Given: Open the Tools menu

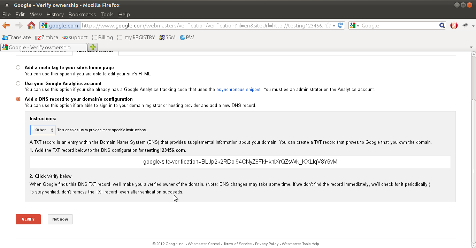Looking at the screenshot, I should click(107, 15).
